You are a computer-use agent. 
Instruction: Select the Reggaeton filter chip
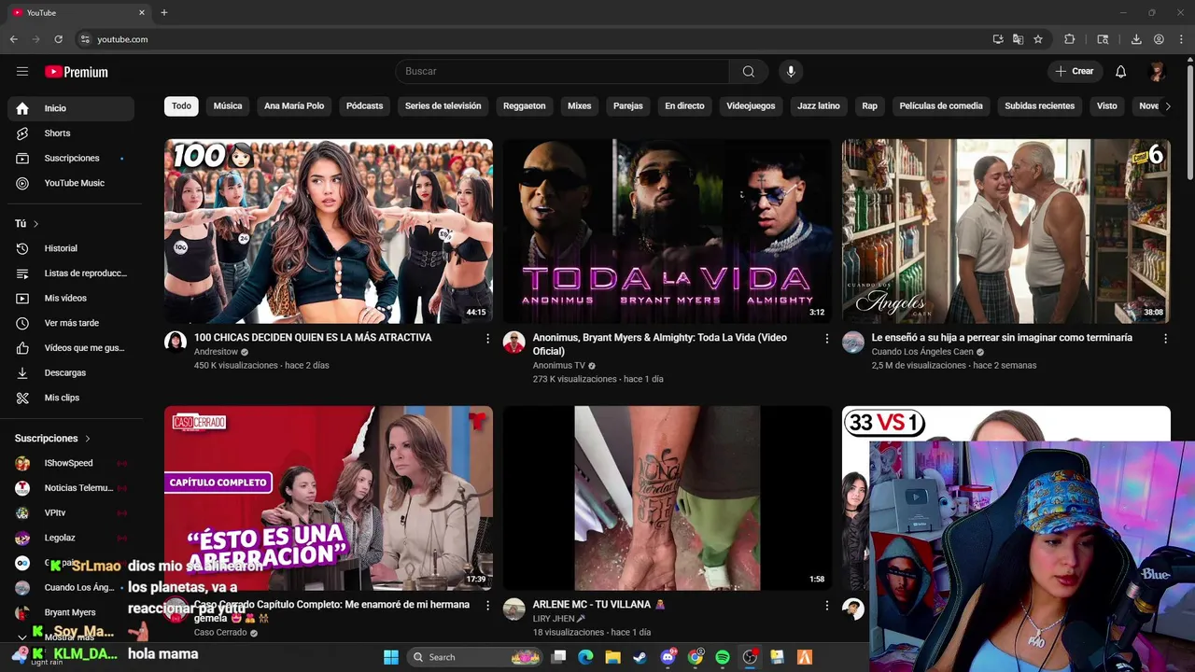(x=524, y=105)
